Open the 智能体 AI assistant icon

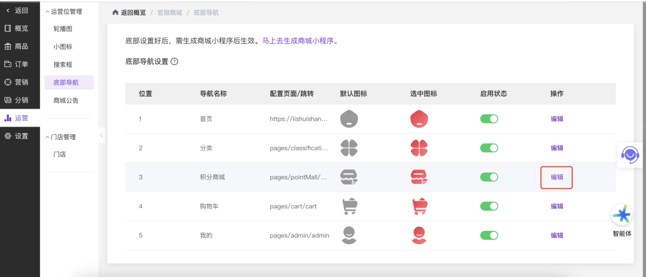coord(622,215)
